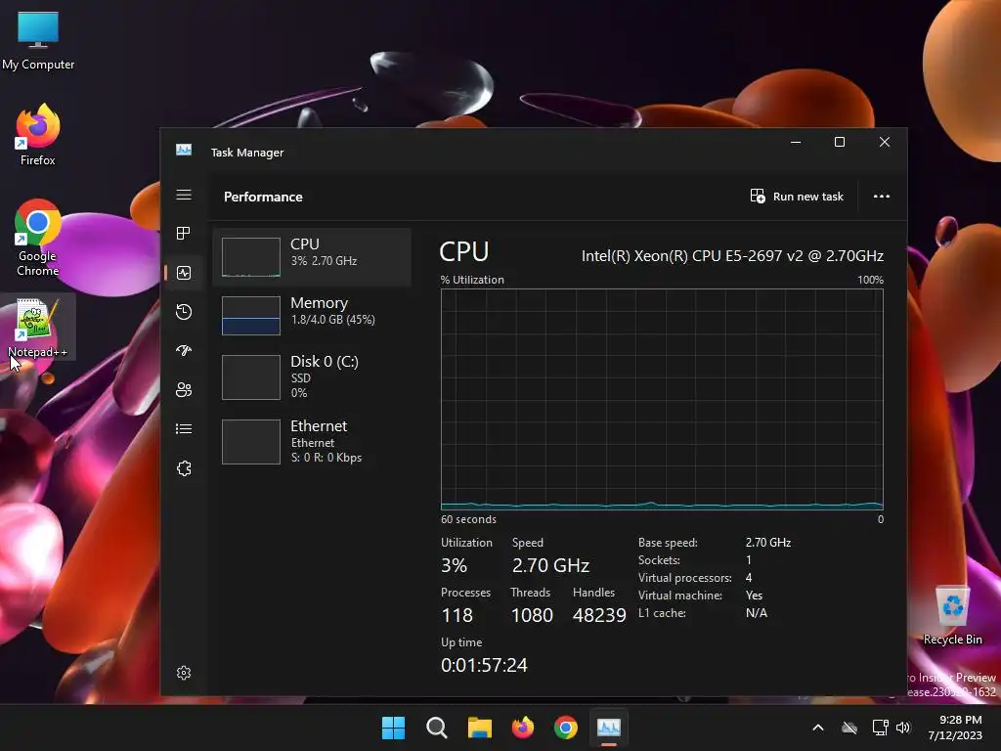Click the Virtual processors value 4
The height and width of the screenshot is (751, 1001).
point(749,577)
